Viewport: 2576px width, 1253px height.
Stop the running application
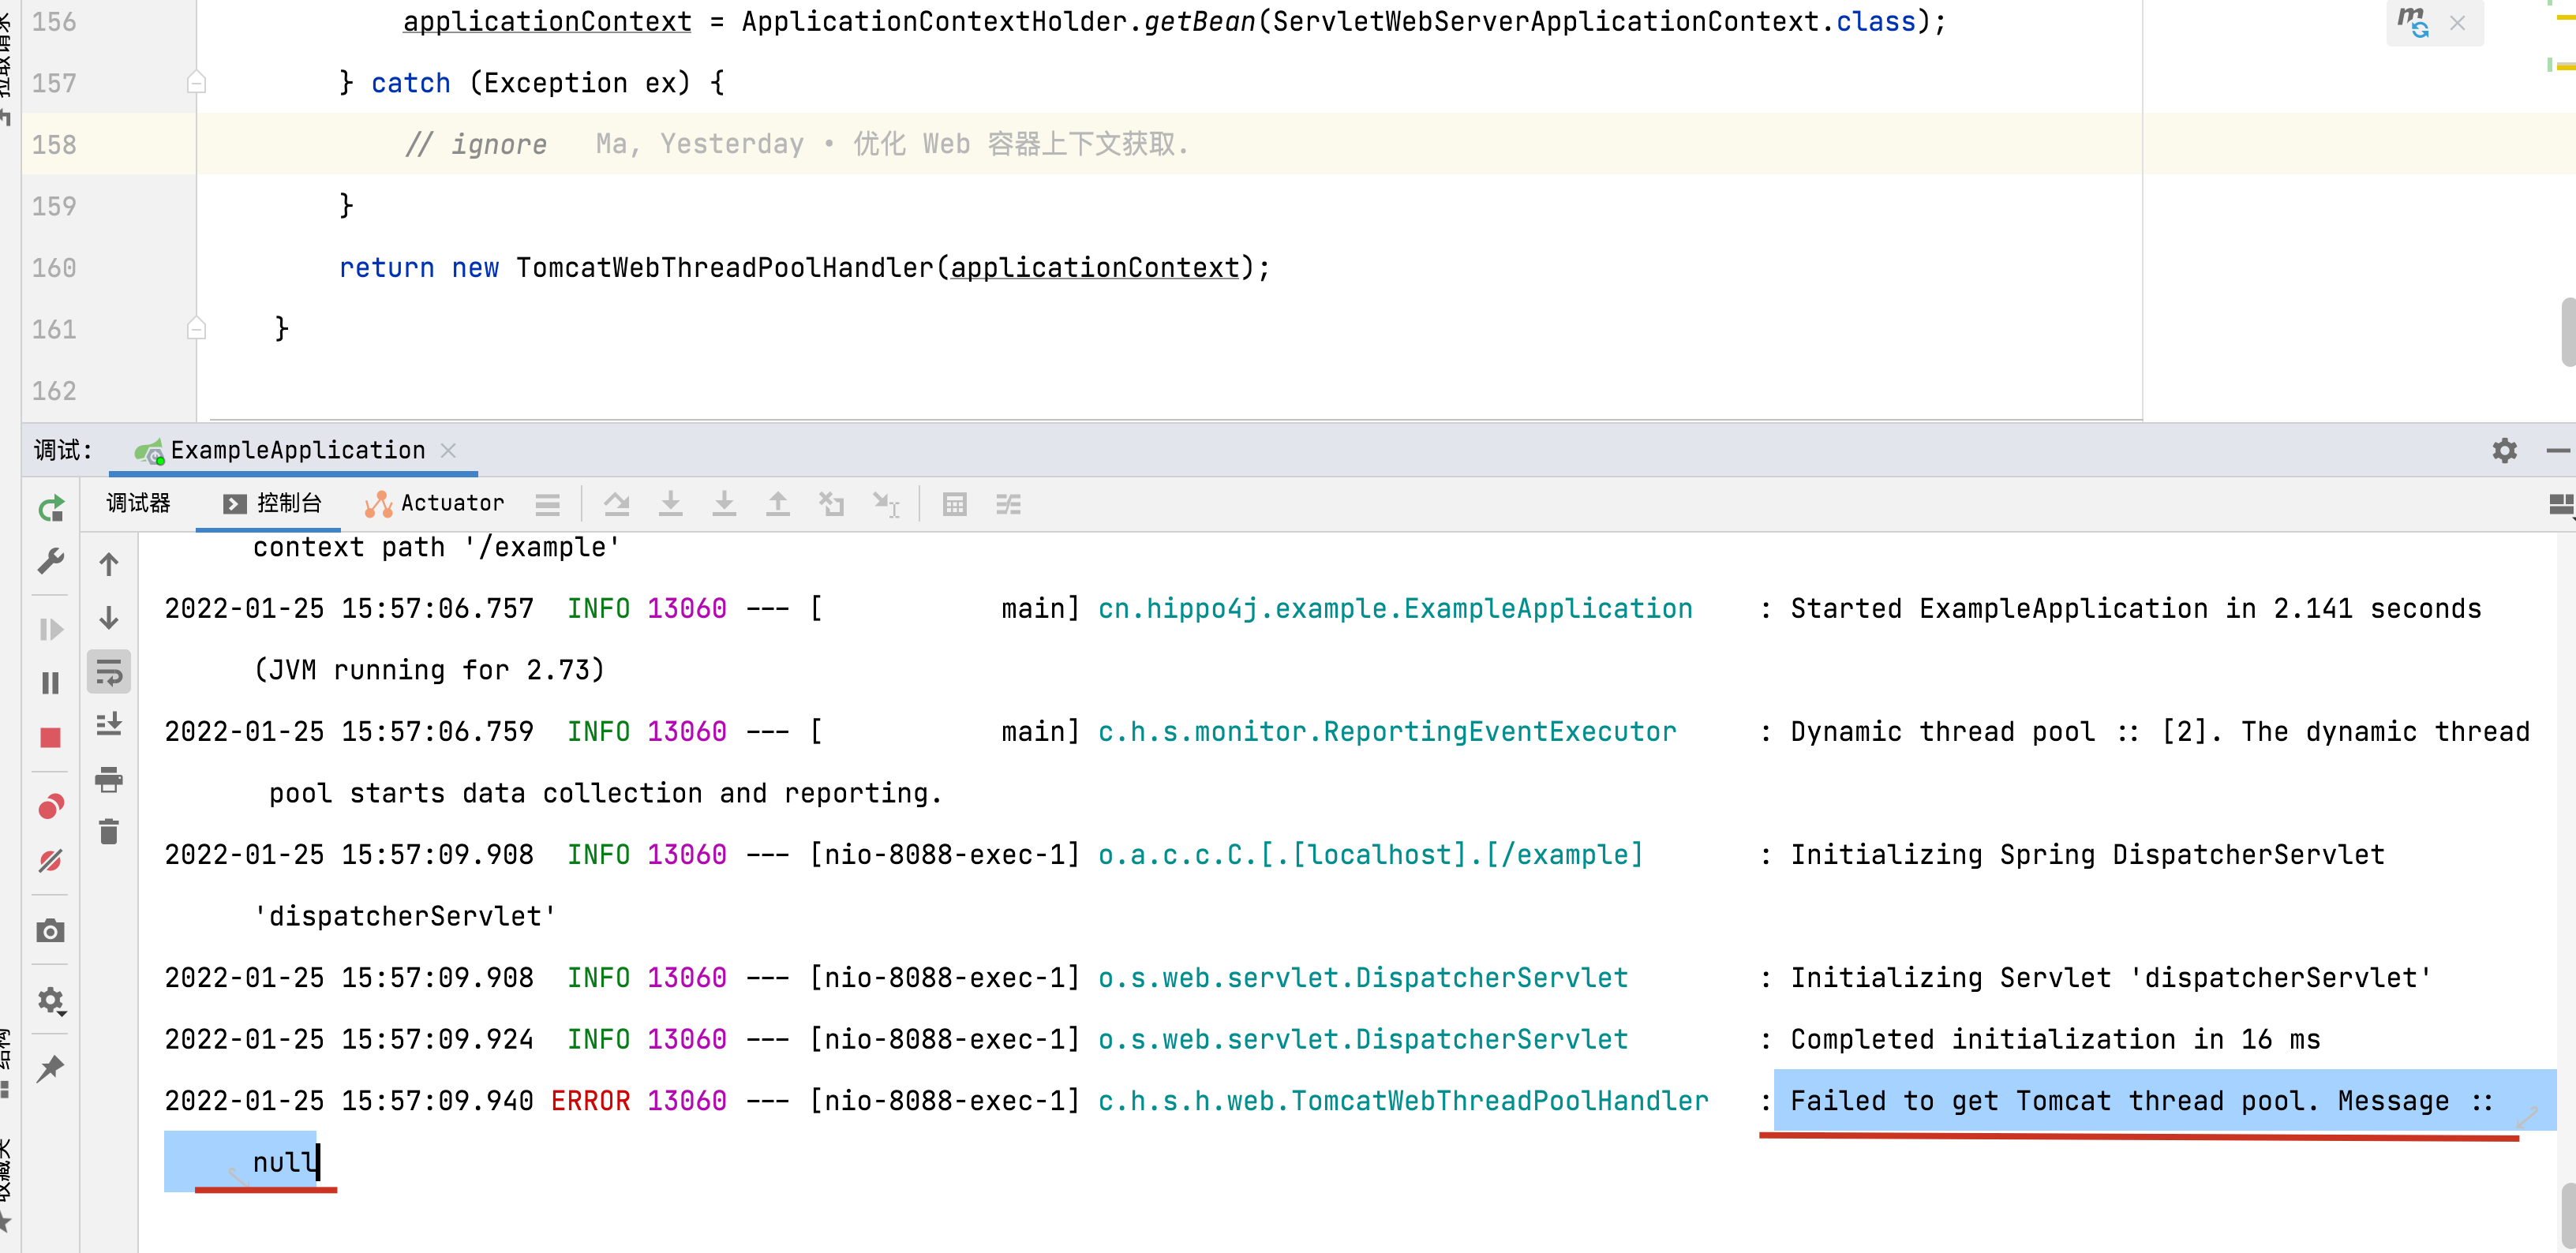tap(50, 738)
